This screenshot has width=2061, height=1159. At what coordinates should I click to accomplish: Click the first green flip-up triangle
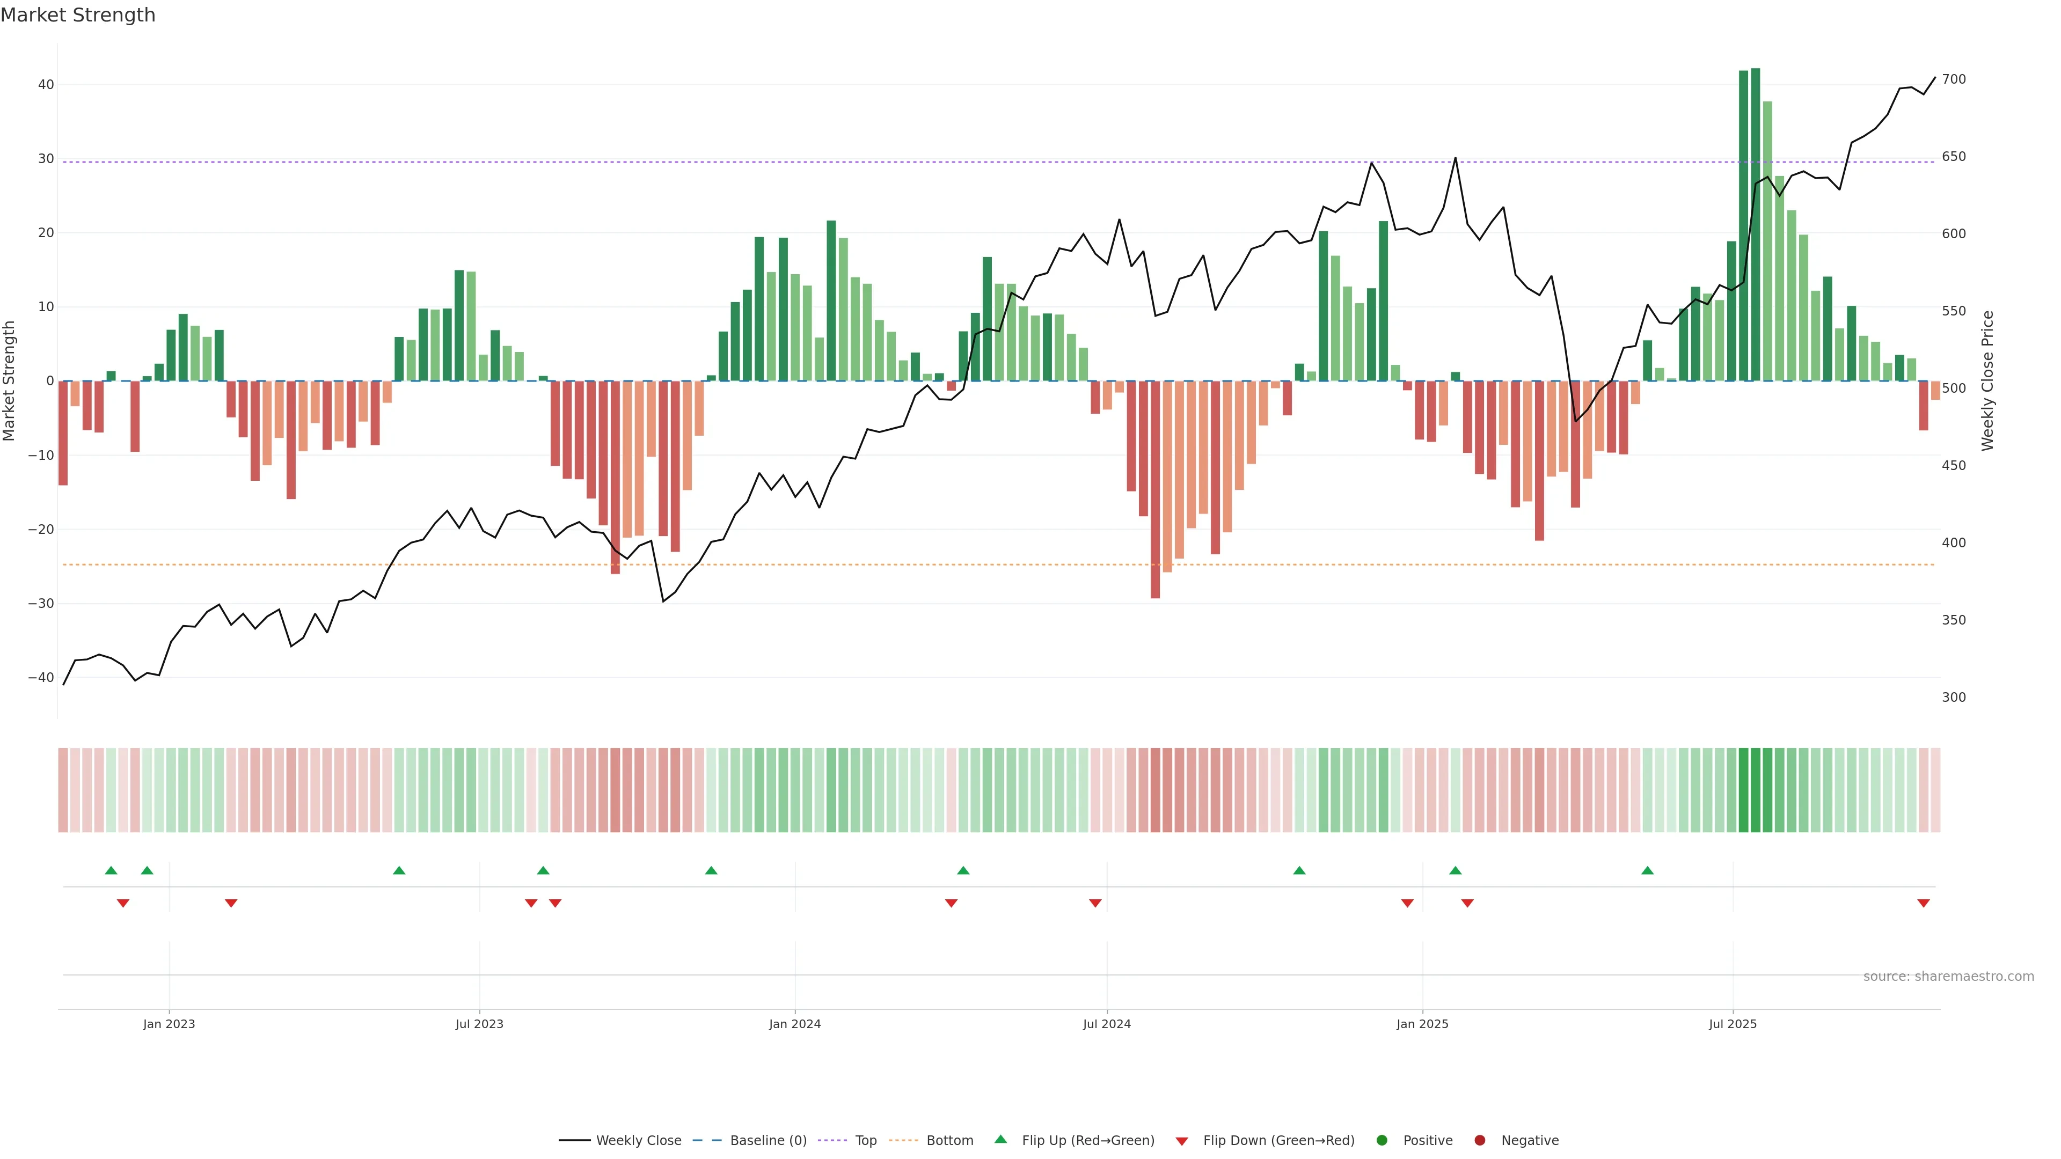tap(111, 870)
